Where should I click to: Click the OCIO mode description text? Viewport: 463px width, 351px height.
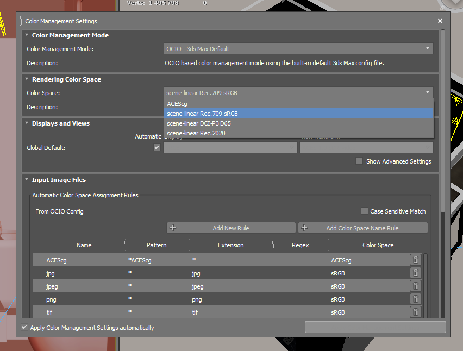[x=274, y=63]
